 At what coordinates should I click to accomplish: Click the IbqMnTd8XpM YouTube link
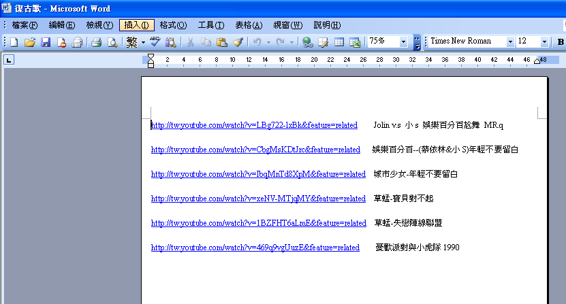click(x=258, y=174)
